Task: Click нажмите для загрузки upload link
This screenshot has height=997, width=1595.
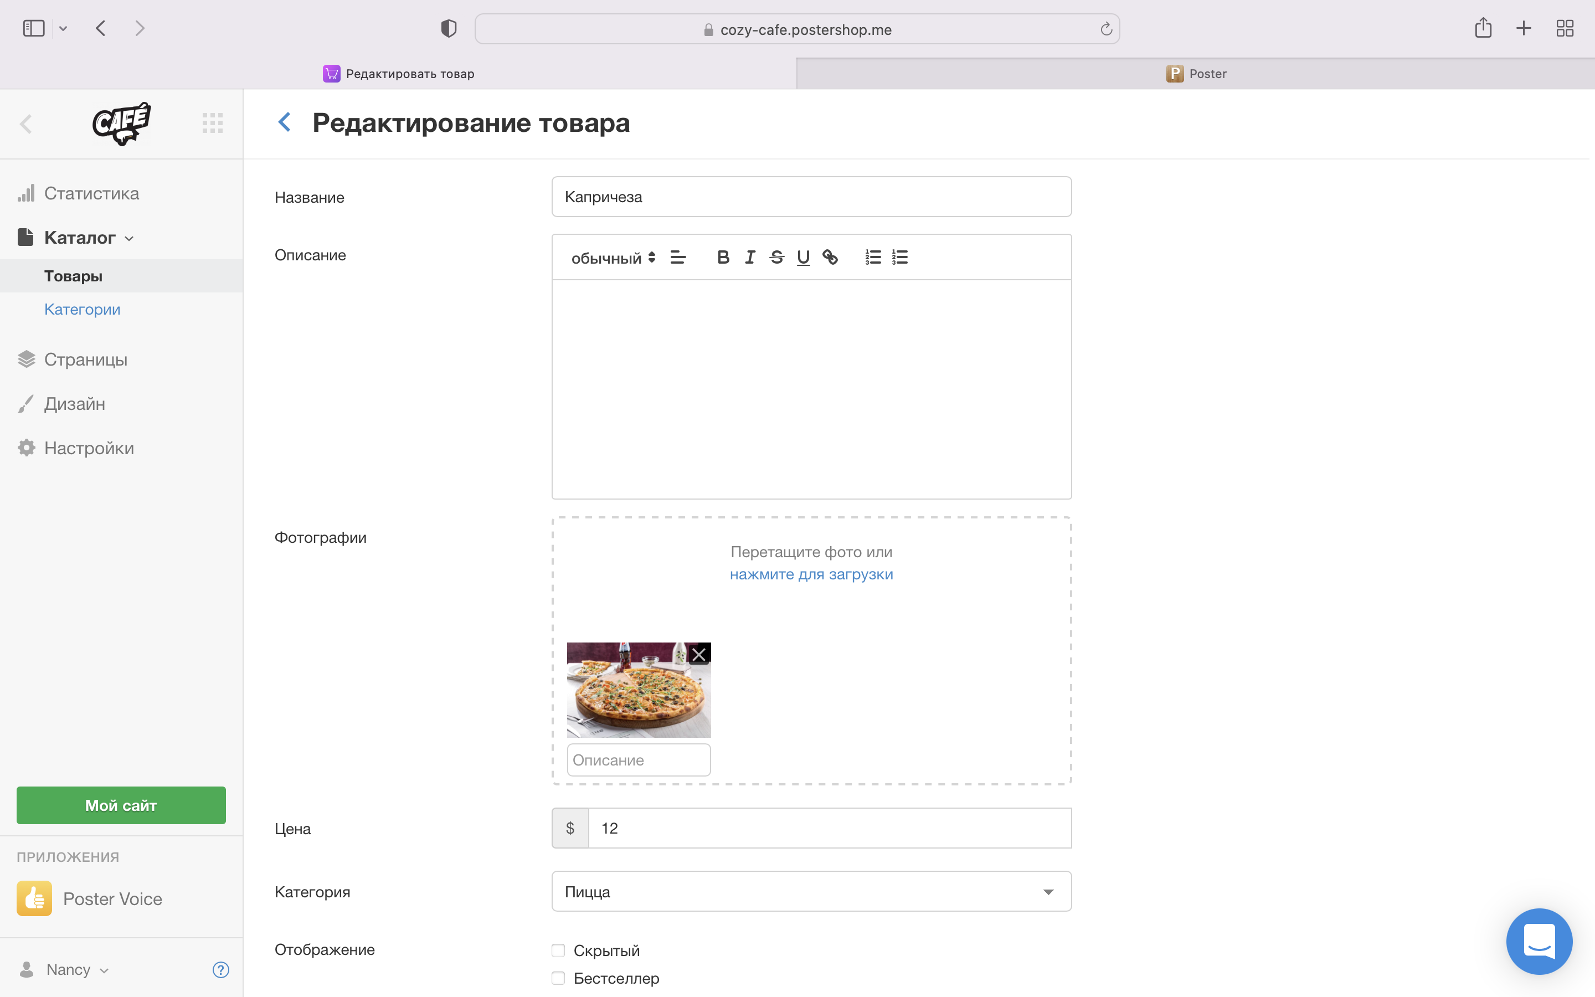Action: (x=811, y=574)
